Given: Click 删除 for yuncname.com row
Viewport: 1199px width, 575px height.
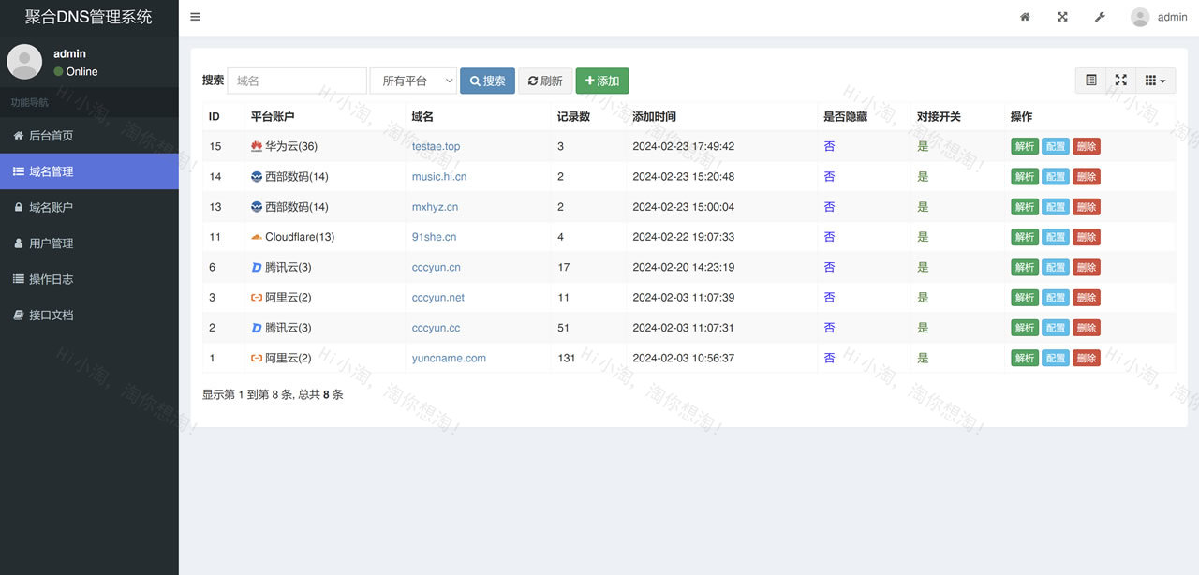Looking at the screenshot, I should coord(1087,358).
